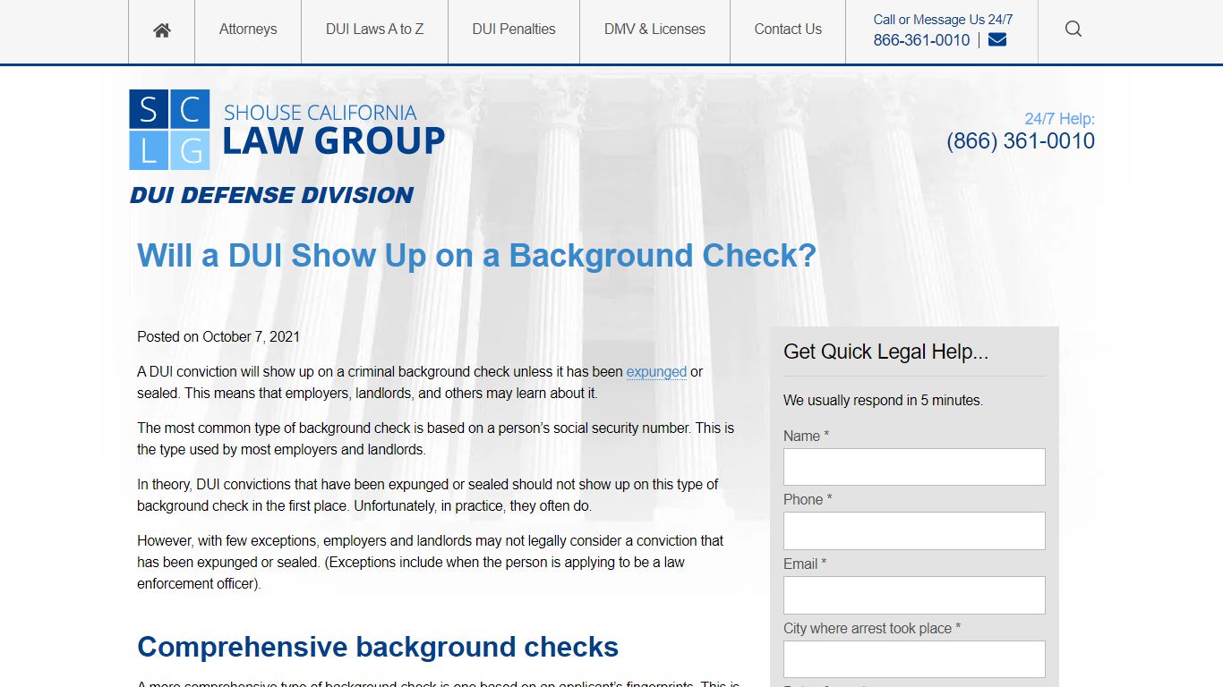1223x687 pixels.
Task: Click 'Call or Message Us 24/7' text
Action: 943,20
